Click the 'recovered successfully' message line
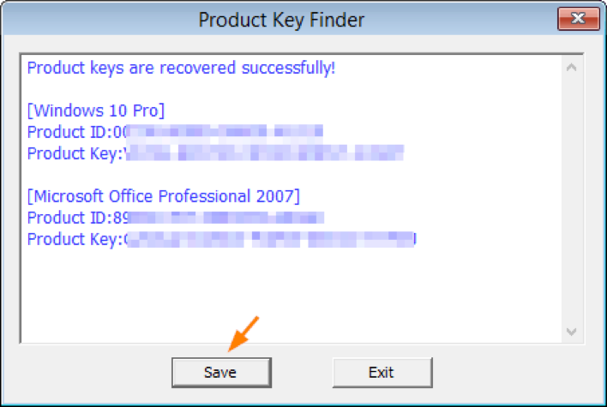 pyautogui.click(x=181, y=68)
